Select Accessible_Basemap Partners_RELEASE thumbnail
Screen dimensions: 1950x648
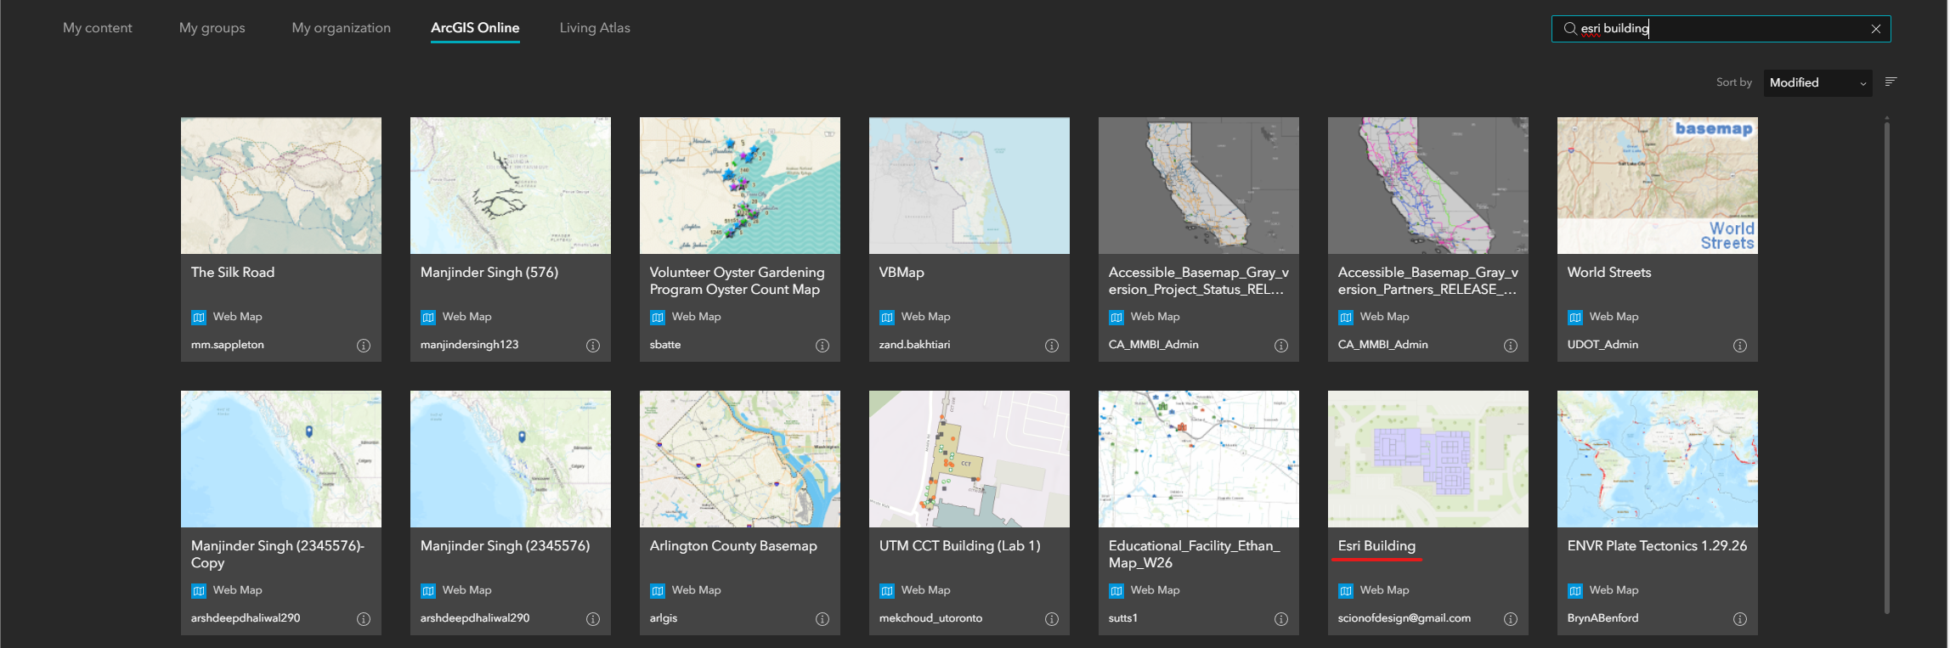pos(1428,185)
